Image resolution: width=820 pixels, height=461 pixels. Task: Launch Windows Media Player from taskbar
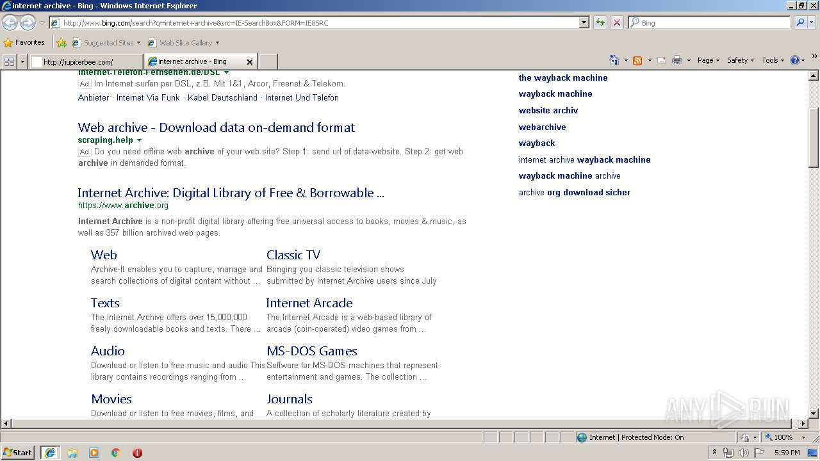(94, 453)
